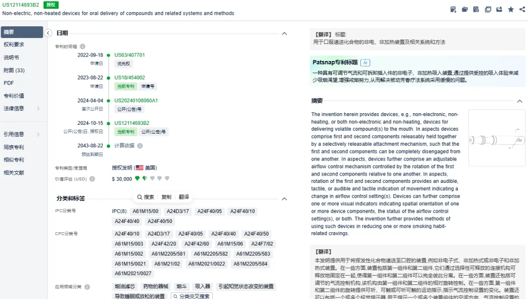Click 翻译 in the floating text toolbar
The width and height of the screenshot is (528, 299).
pyautogui.click(x=184, y=197)
